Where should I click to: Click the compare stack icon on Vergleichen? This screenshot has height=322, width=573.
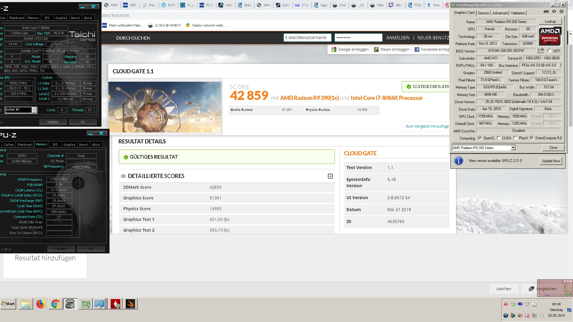pyautogui.click(x=531, y=289)
